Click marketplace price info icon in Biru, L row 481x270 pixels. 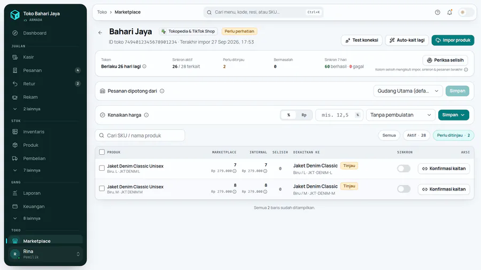pyautogui.click(x=235, y=171)
